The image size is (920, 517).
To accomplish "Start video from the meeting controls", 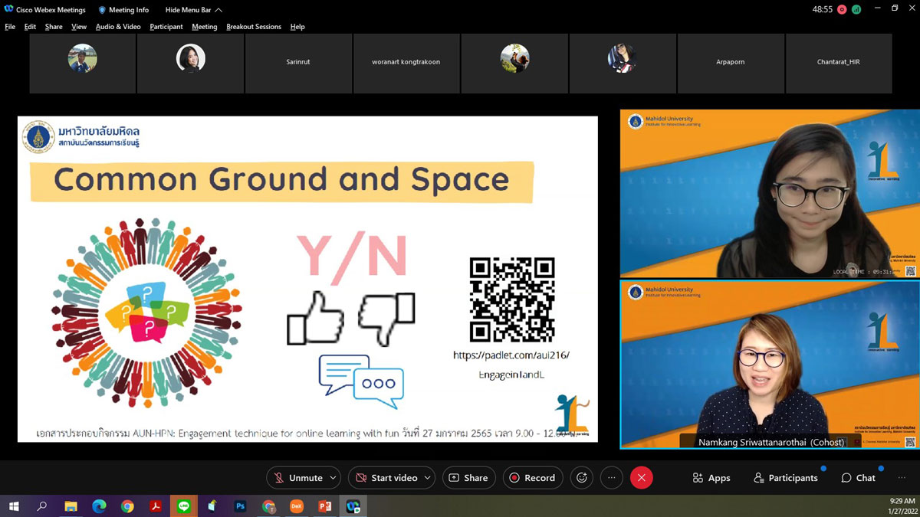I will (x=386, y=478).
